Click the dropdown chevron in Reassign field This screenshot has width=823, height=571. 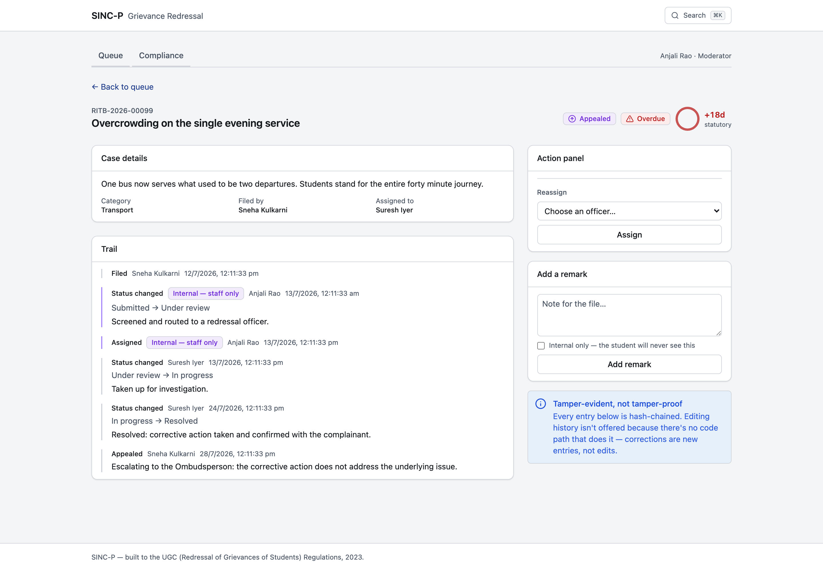[716, 211]
